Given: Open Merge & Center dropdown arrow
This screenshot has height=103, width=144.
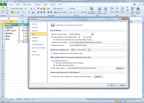Looking at the screenshot, I should click(68, 12).
